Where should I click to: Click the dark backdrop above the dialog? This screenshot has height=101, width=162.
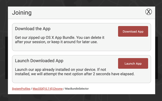81,3
